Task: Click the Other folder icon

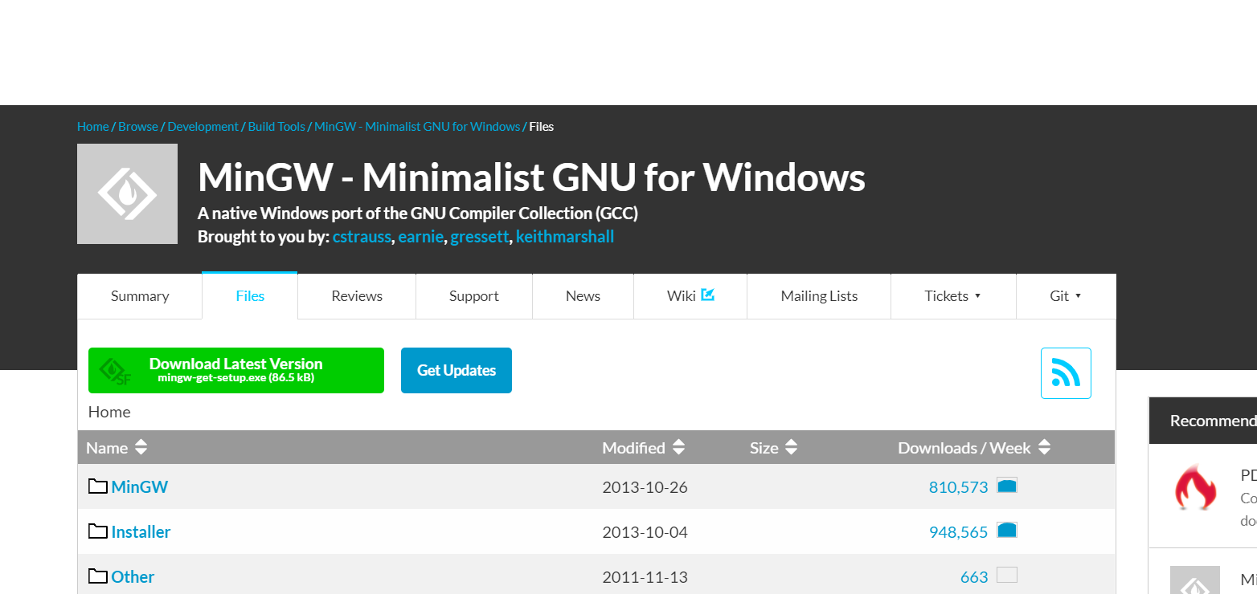Action: click(x=98, y=576)
